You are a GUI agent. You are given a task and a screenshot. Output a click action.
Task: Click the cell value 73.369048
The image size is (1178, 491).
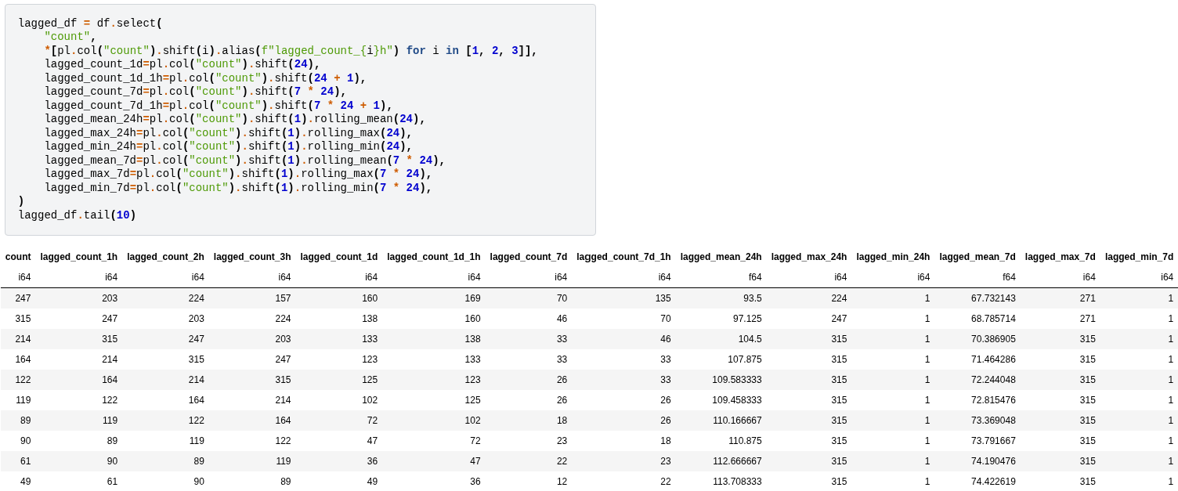coord(993,421)
